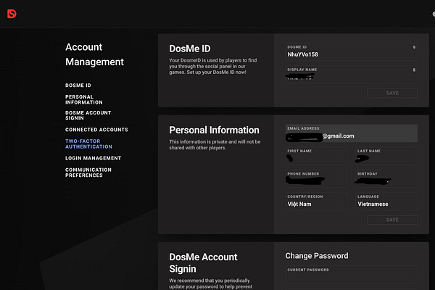Click the Last Name field
435x290 pixels.
pyautogui.click(x=386, y=156)
